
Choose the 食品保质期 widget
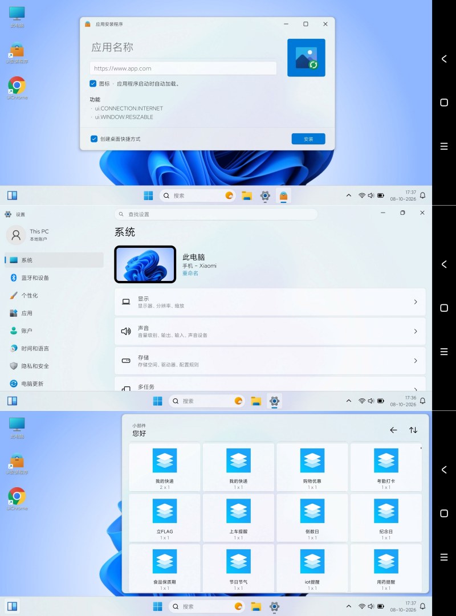(x=165, y=568)
